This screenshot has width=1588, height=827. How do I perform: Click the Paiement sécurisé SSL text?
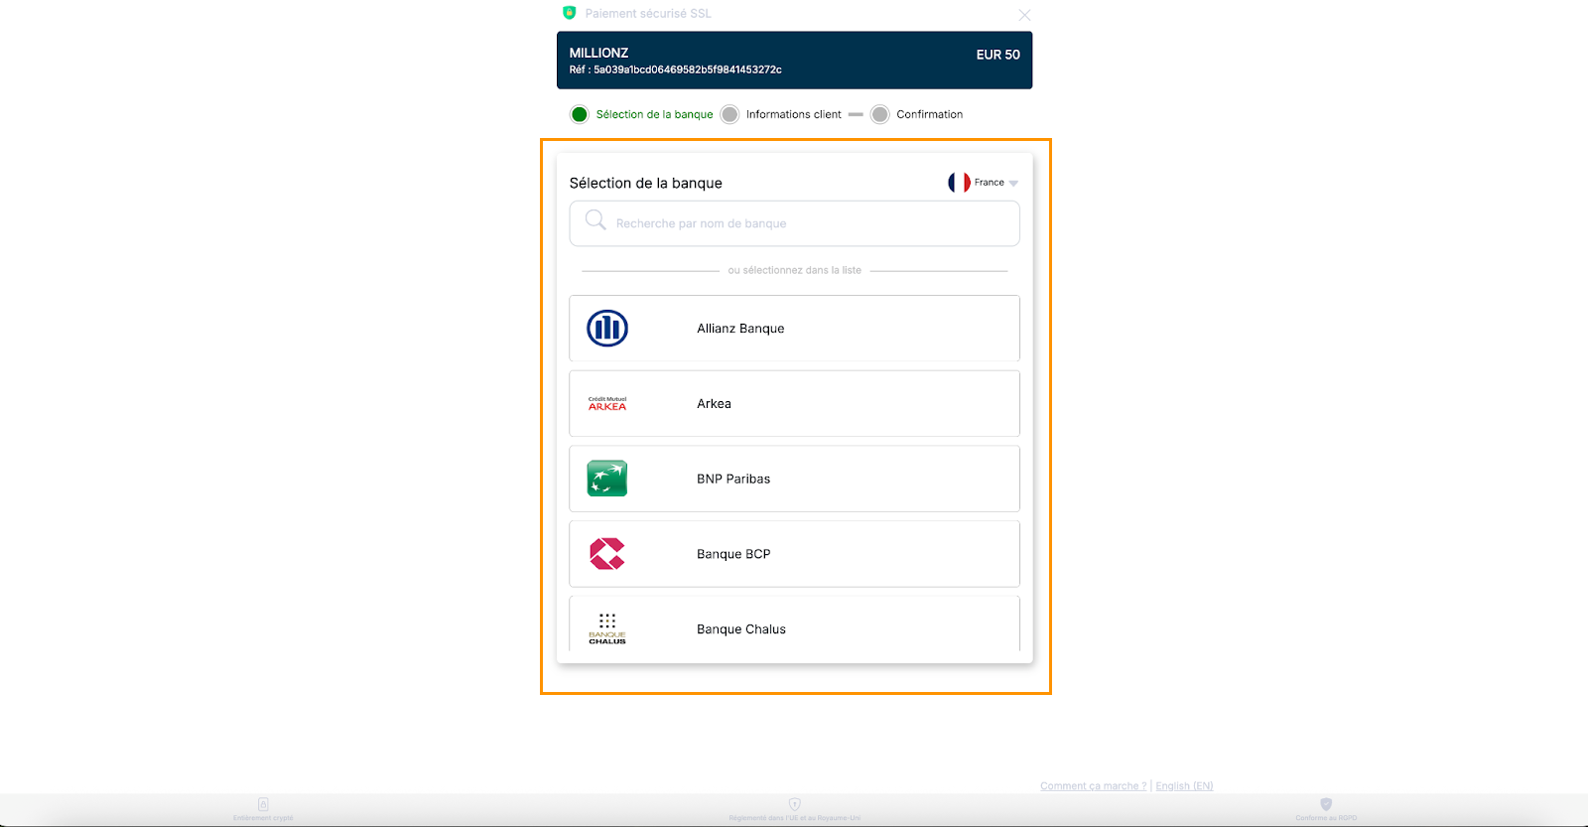[x=648, y=14]
